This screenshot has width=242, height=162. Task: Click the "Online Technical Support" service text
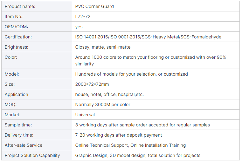tap(101, 145)
